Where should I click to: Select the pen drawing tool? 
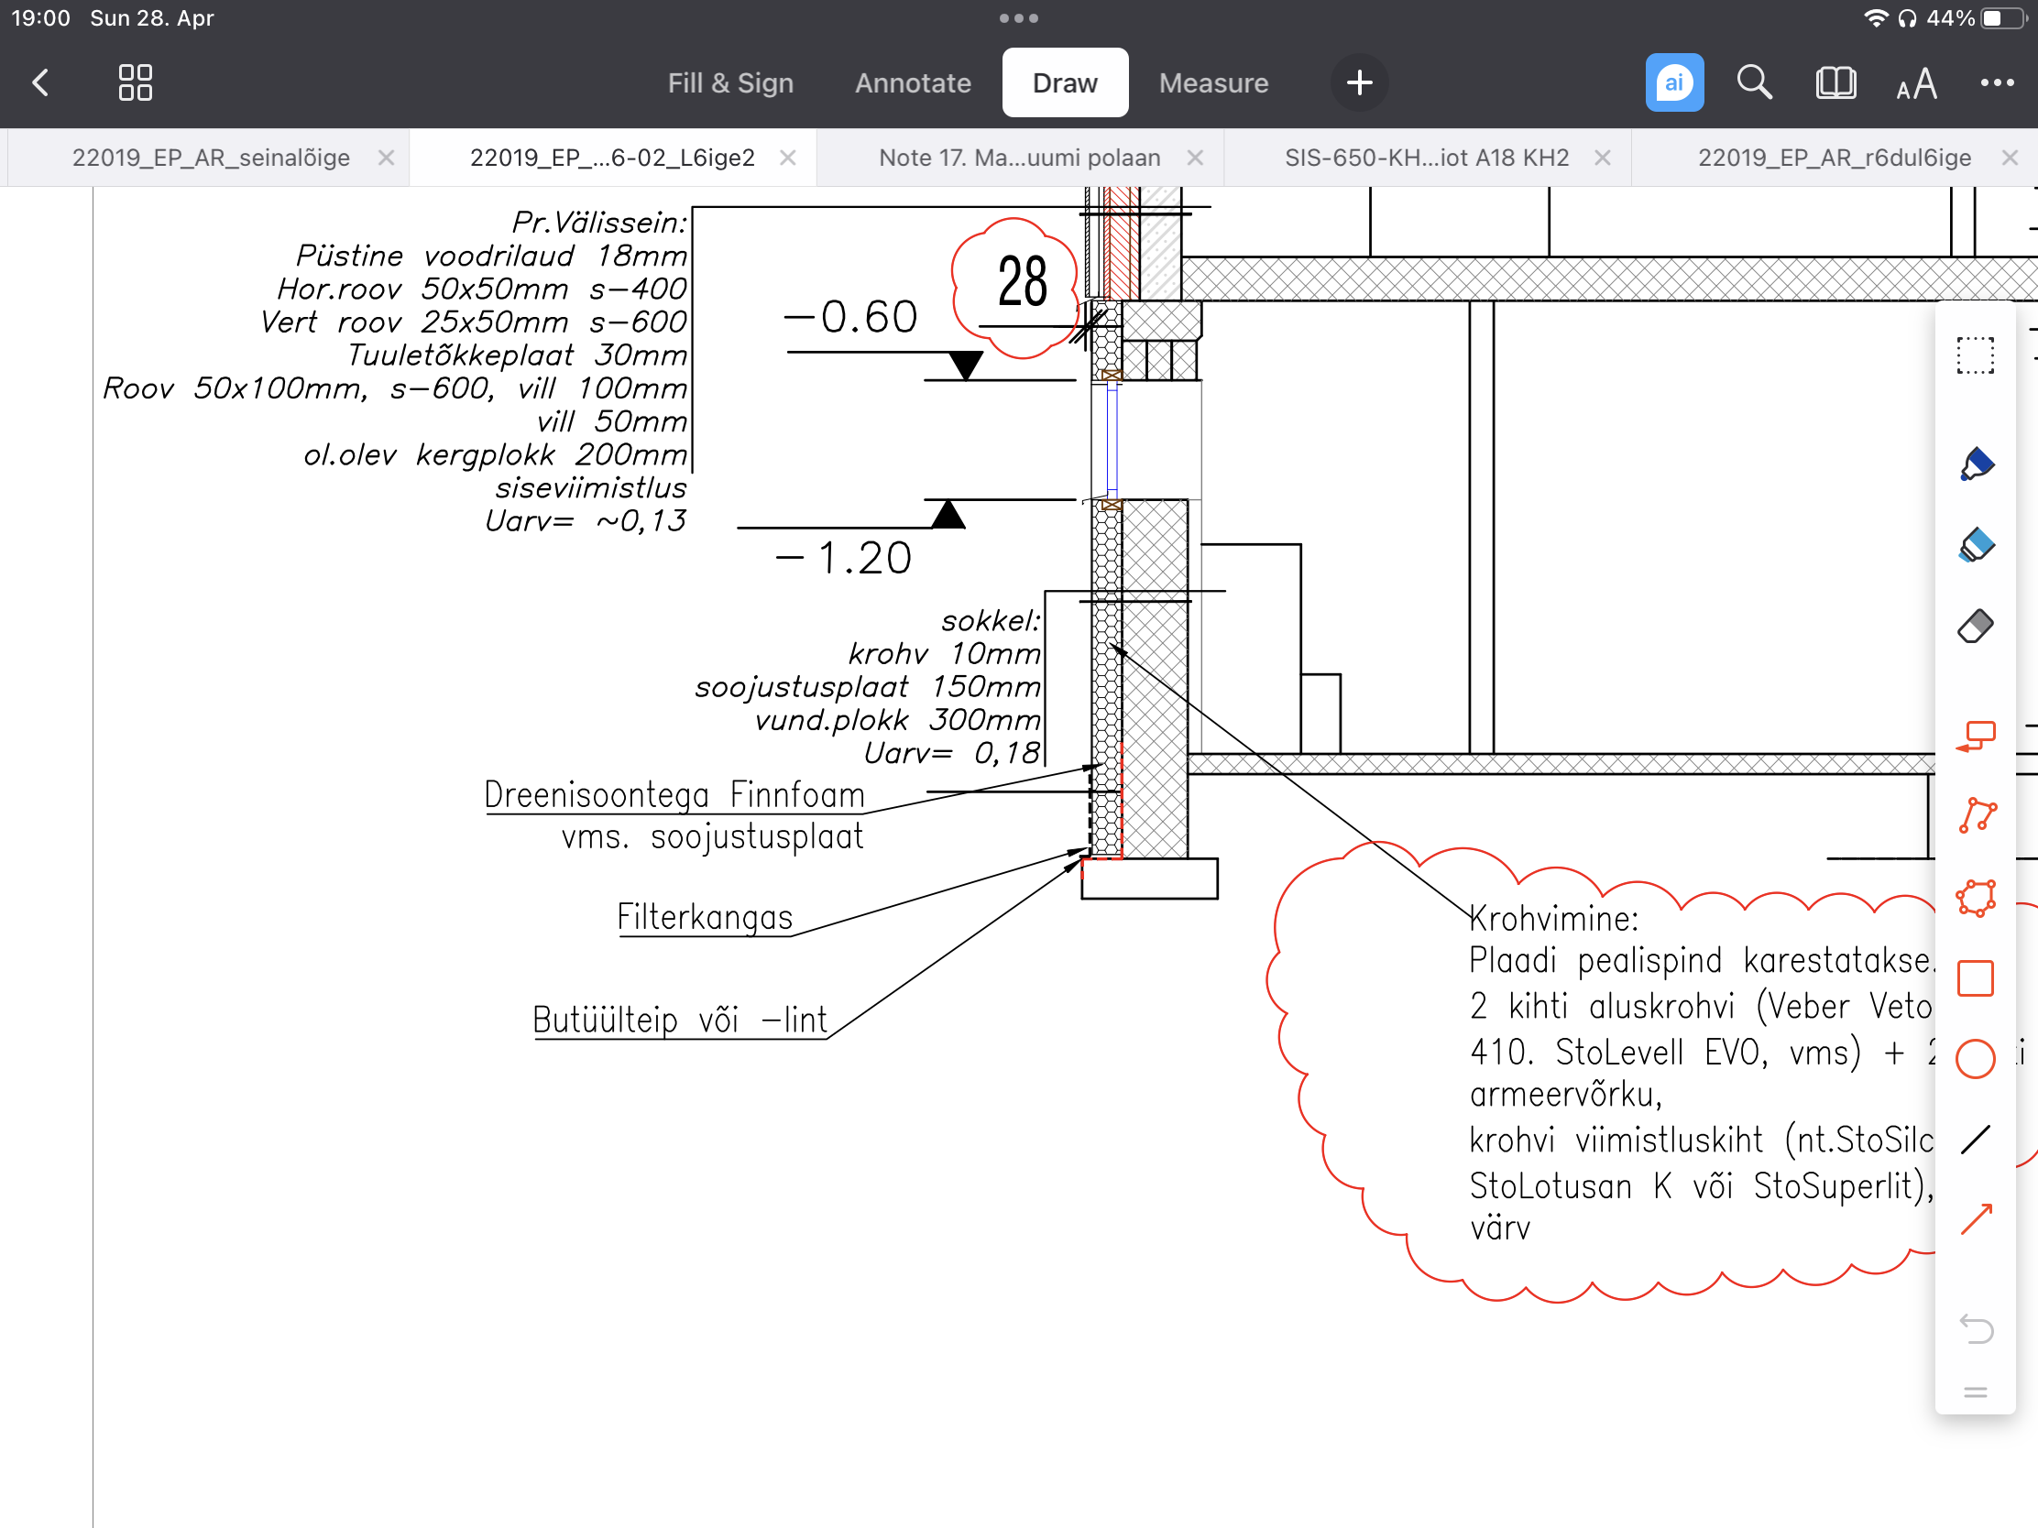(x=1976, y=464)
